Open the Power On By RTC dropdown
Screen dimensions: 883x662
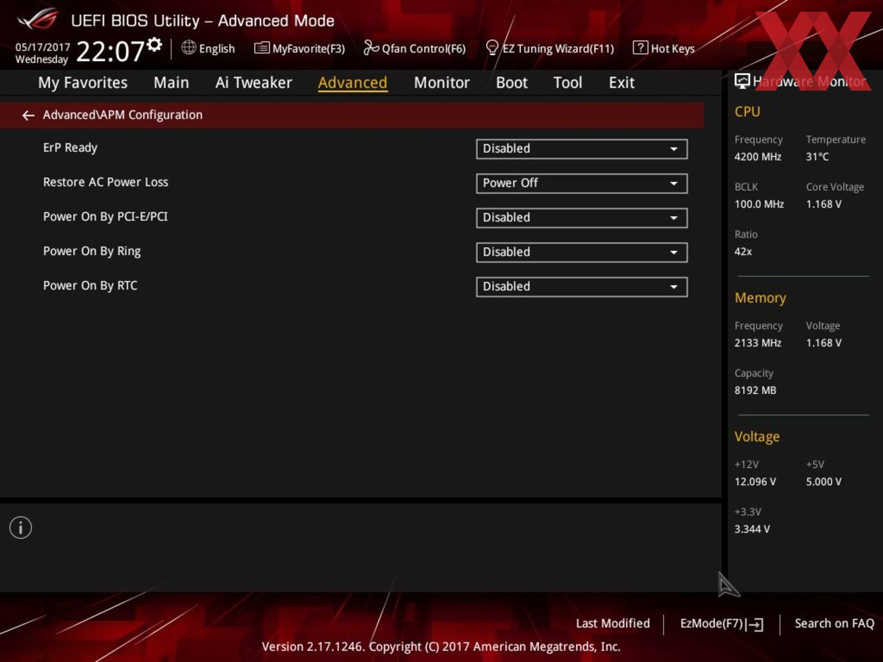tap(582, 286)
